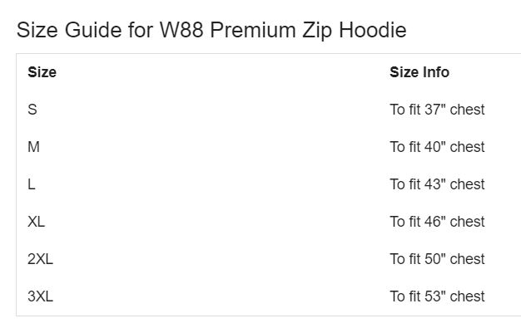Click the To fit 53" chest text
521x328 pixels.
pyautogui.click(x=437, y=296)
